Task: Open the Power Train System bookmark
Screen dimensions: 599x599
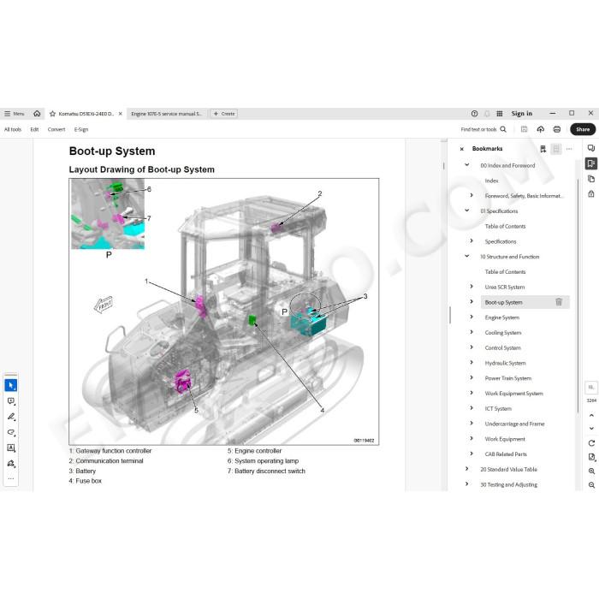Action: pos(508,378)
